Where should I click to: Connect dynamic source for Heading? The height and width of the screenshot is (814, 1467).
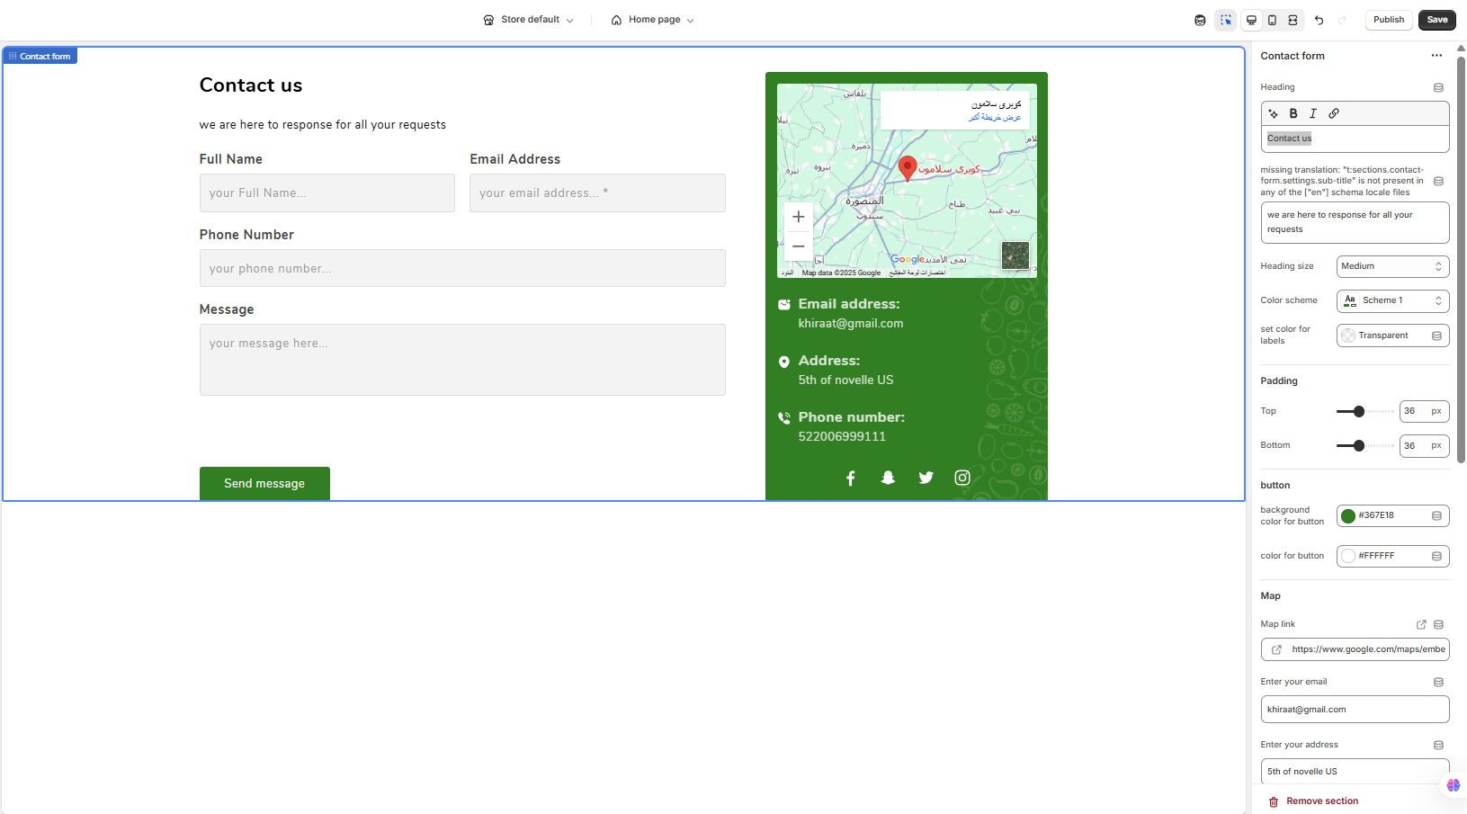tap(1438, 87)
